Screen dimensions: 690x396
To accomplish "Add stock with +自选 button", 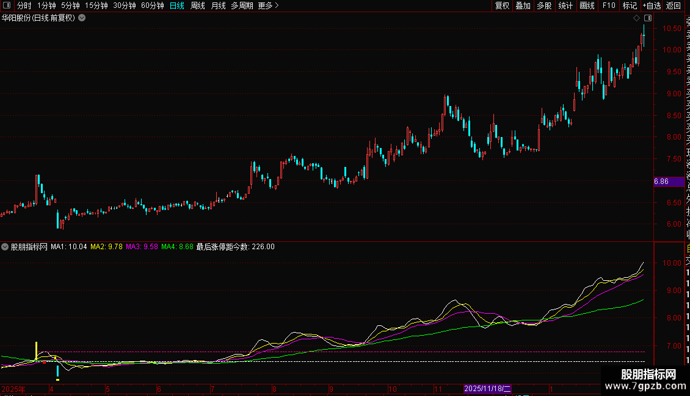I will [652, 5].
